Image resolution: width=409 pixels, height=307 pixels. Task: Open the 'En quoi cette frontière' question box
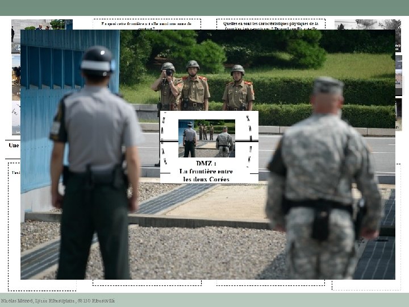(x=147, y=24)
